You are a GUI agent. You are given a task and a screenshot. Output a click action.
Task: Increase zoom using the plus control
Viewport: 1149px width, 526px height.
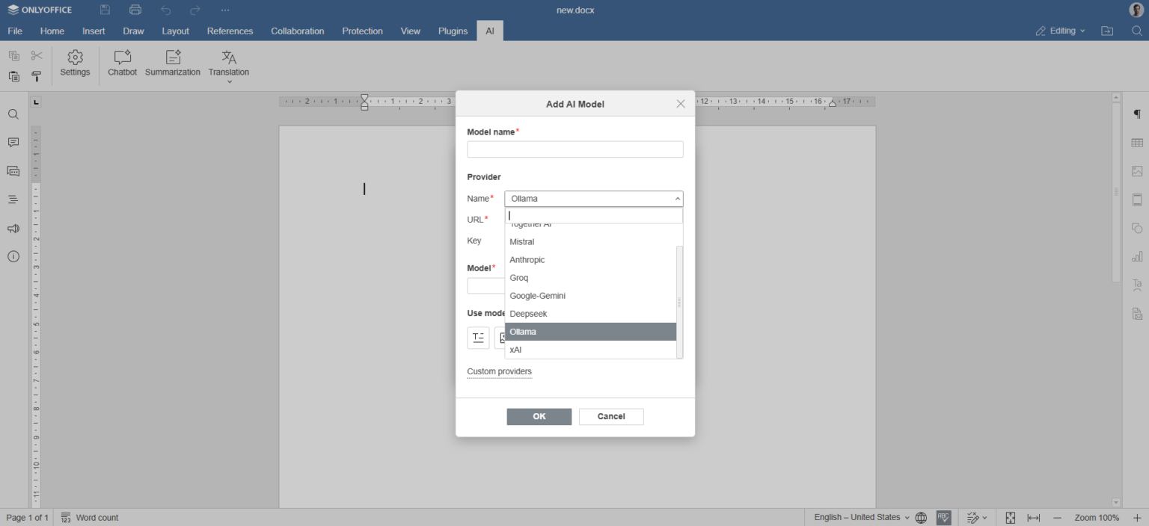[1136, 517]
